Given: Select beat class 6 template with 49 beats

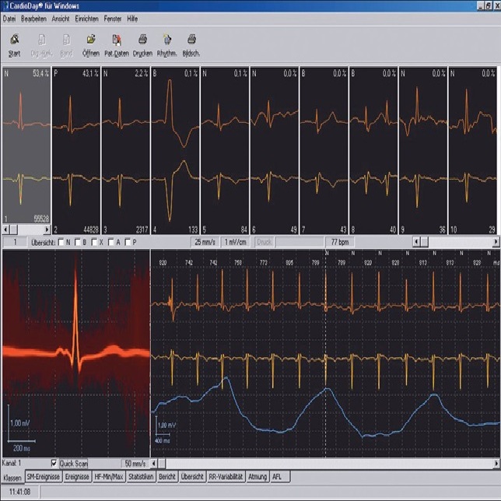Looking at the screenshot, I should (275, 150).
